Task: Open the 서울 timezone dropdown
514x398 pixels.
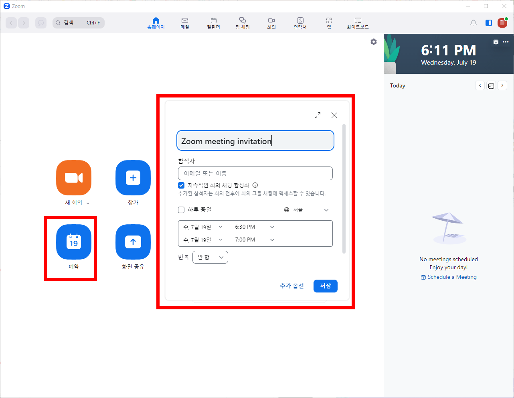Action: (306, 209)
